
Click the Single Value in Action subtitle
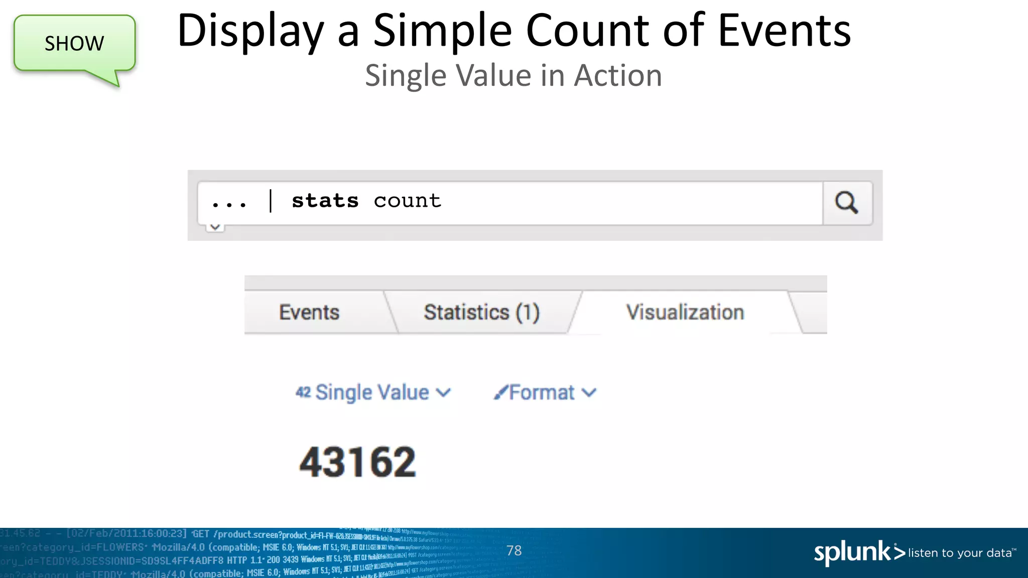[x=513, y=76]
